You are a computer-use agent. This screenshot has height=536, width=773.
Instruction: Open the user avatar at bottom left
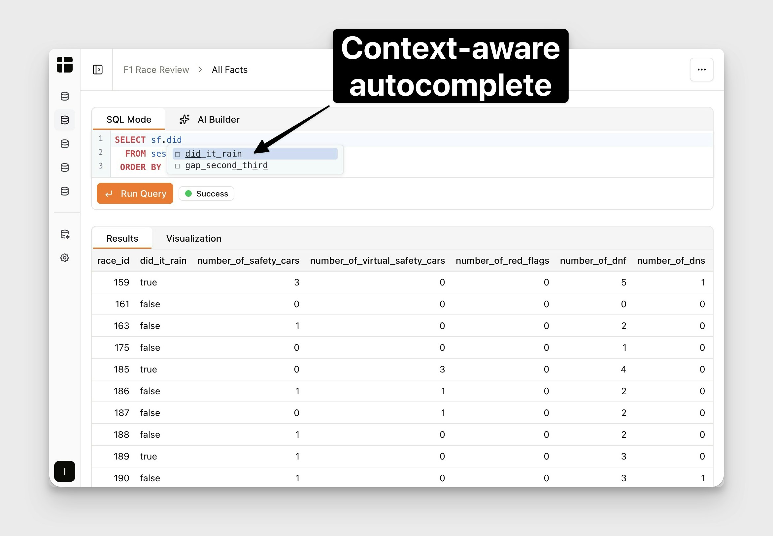tap(65, 471)
